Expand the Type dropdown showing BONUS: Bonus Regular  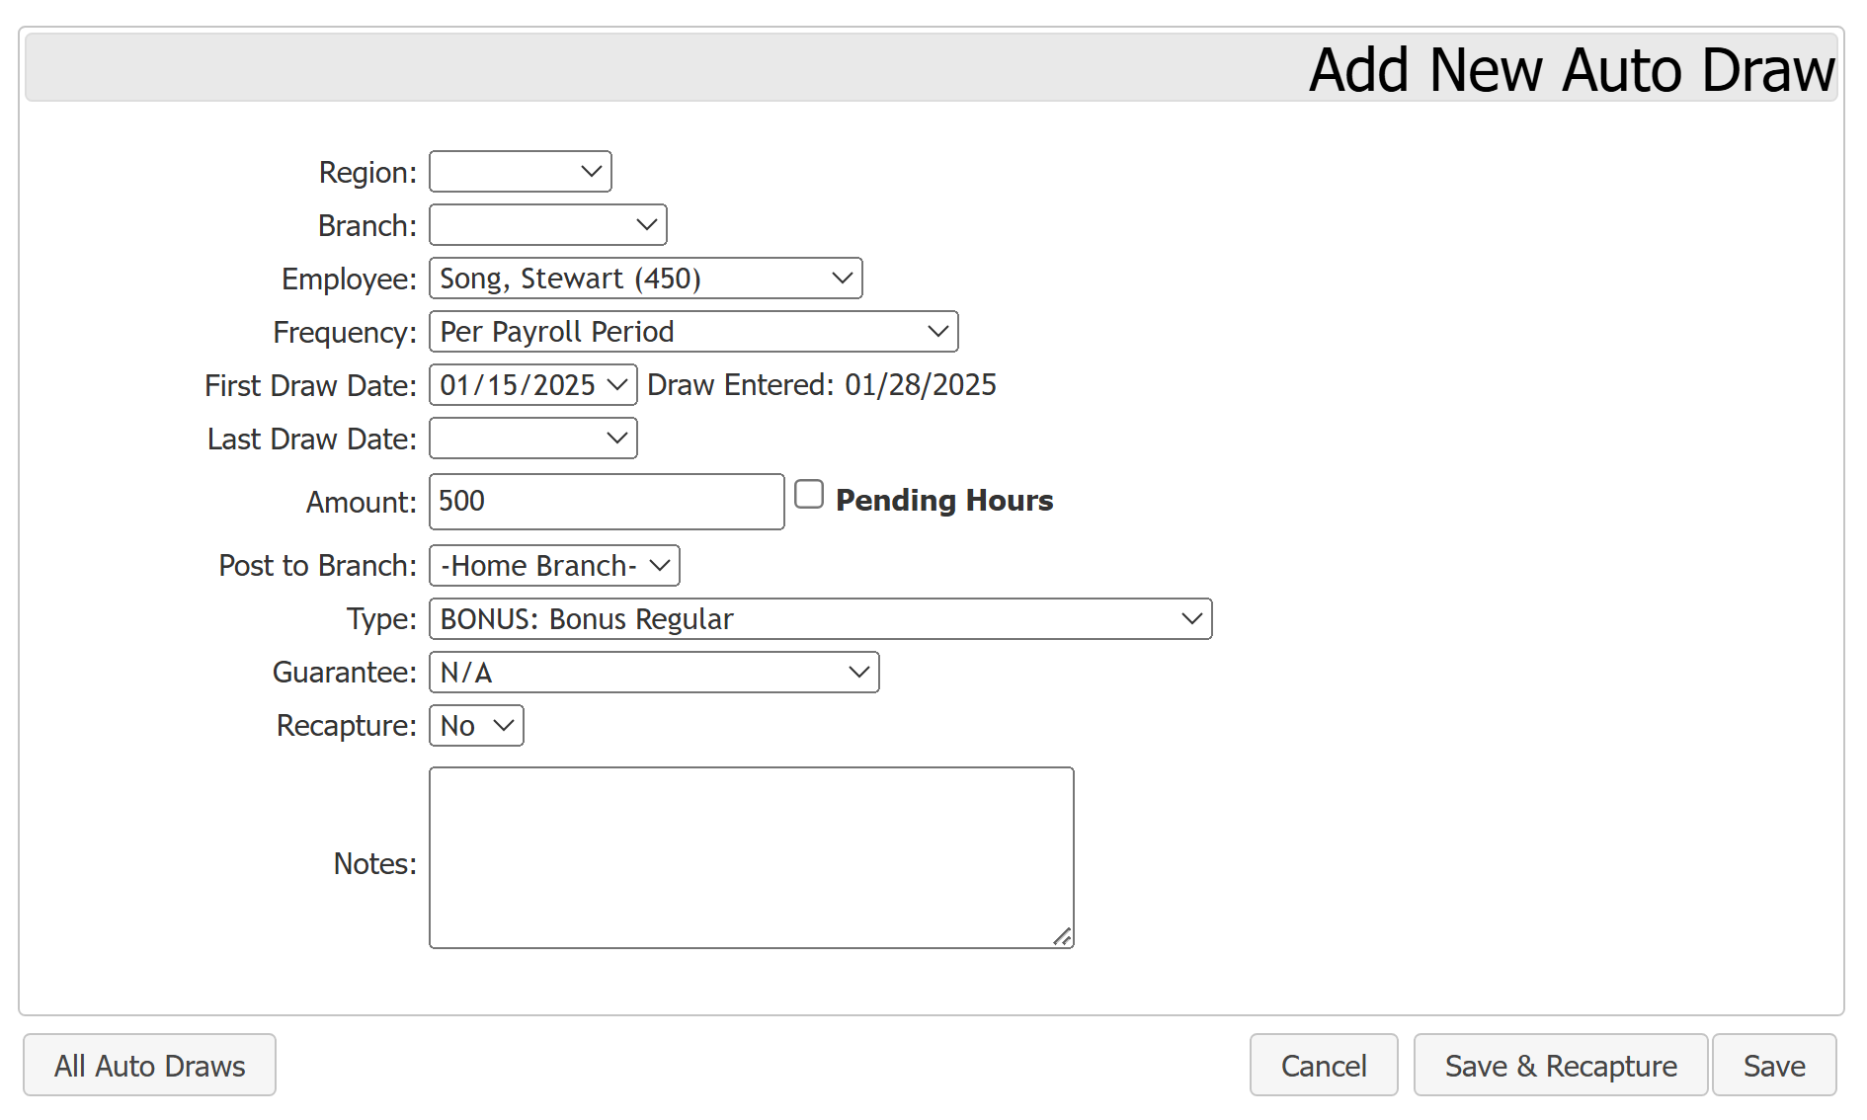pyautogui.click(x=821, y=619)
